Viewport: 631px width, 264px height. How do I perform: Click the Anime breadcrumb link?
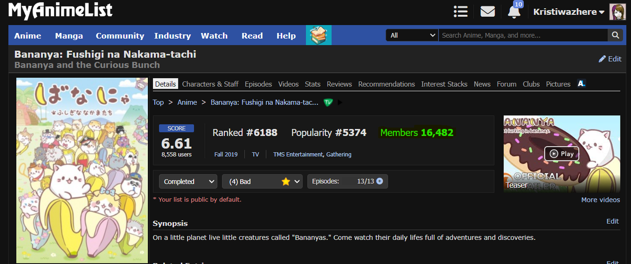[187, 102]
